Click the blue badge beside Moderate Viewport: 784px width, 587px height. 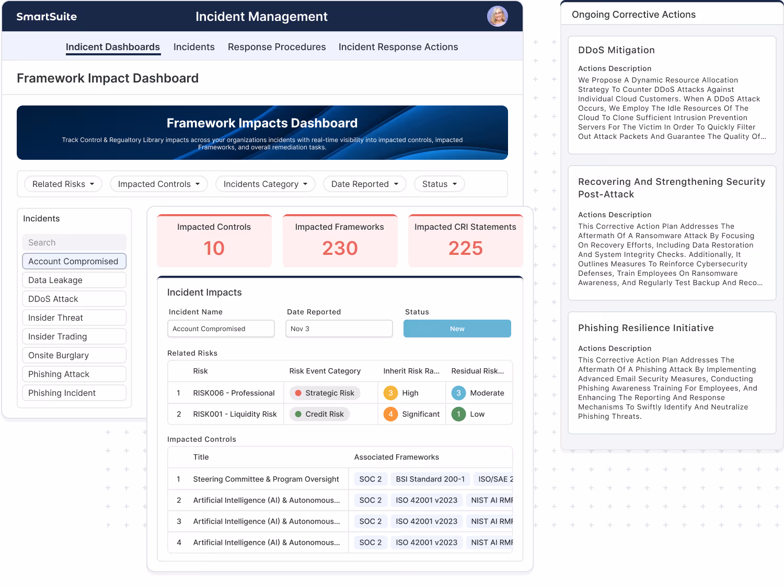coord(458,393)
